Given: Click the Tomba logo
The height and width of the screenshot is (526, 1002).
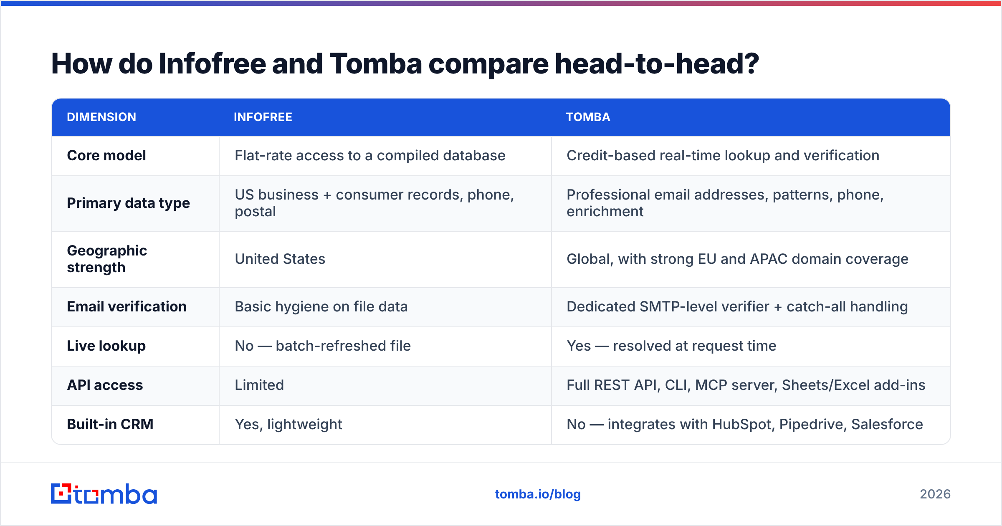Looking at the screenshot, I should point(104,494).
